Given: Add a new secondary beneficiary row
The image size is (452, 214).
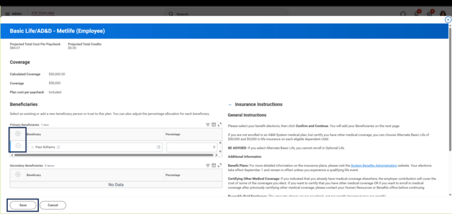Looking at the screenshot, I should [18, 175].
